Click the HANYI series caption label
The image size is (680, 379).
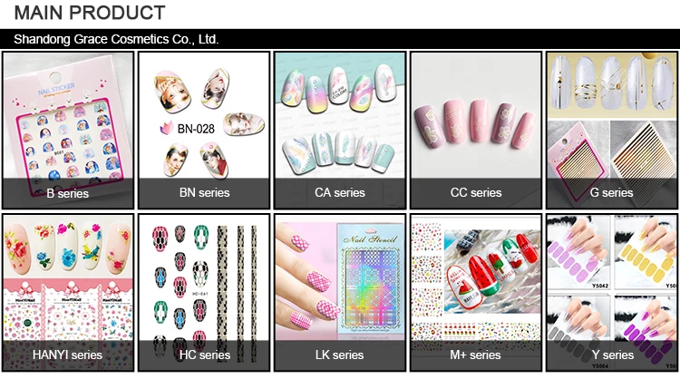pos(68,355)
